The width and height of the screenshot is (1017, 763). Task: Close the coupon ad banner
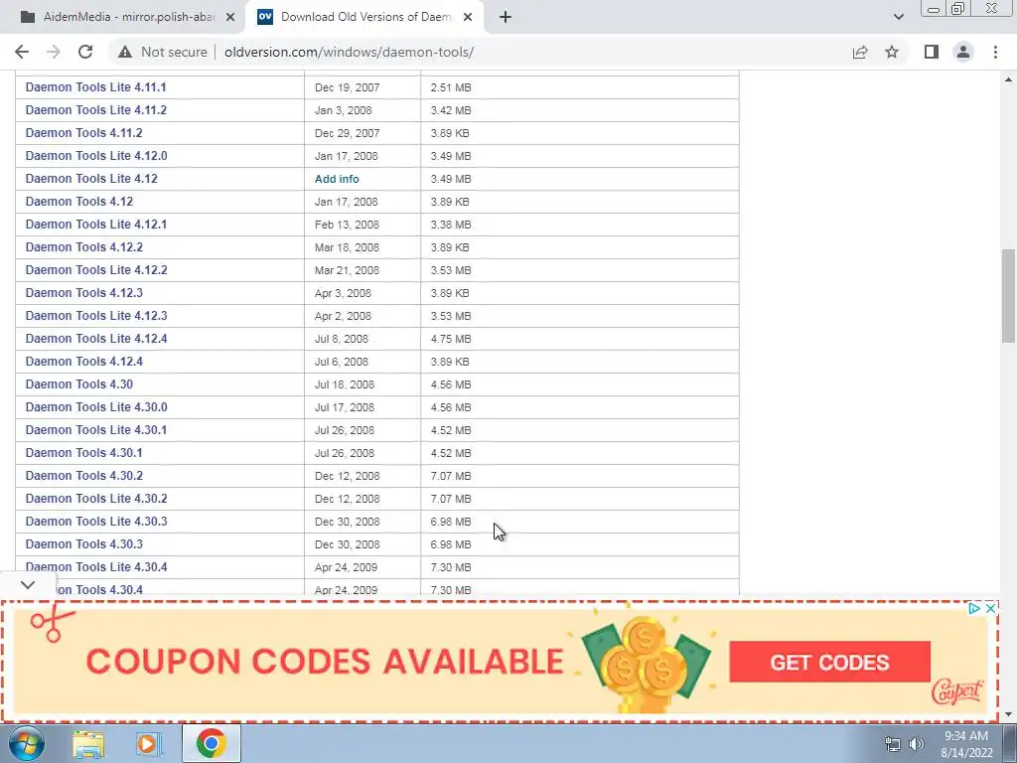click(990, 609)
